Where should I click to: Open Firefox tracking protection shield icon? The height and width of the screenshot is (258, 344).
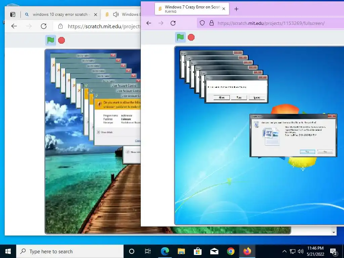click(x=202, y=23)
